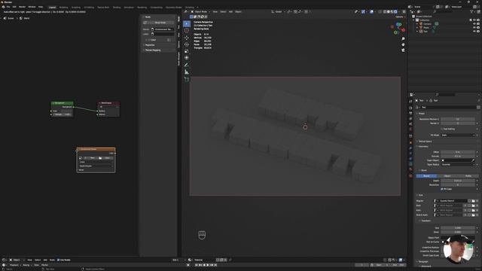482x271 pixels.
Task: Click the viewport zoom magnifier icon
Action: coord(403,39)
